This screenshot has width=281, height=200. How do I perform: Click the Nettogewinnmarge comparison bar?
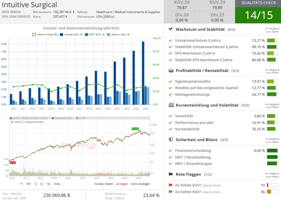272,94
